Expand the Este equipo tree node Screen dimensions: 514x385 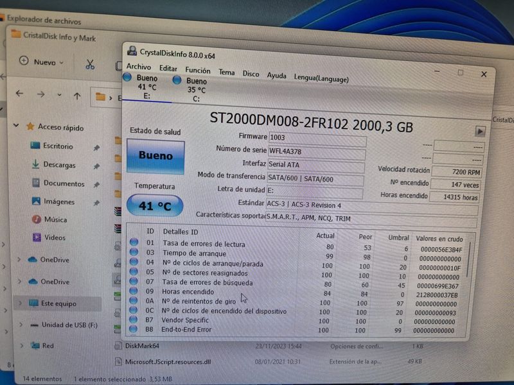21,303
